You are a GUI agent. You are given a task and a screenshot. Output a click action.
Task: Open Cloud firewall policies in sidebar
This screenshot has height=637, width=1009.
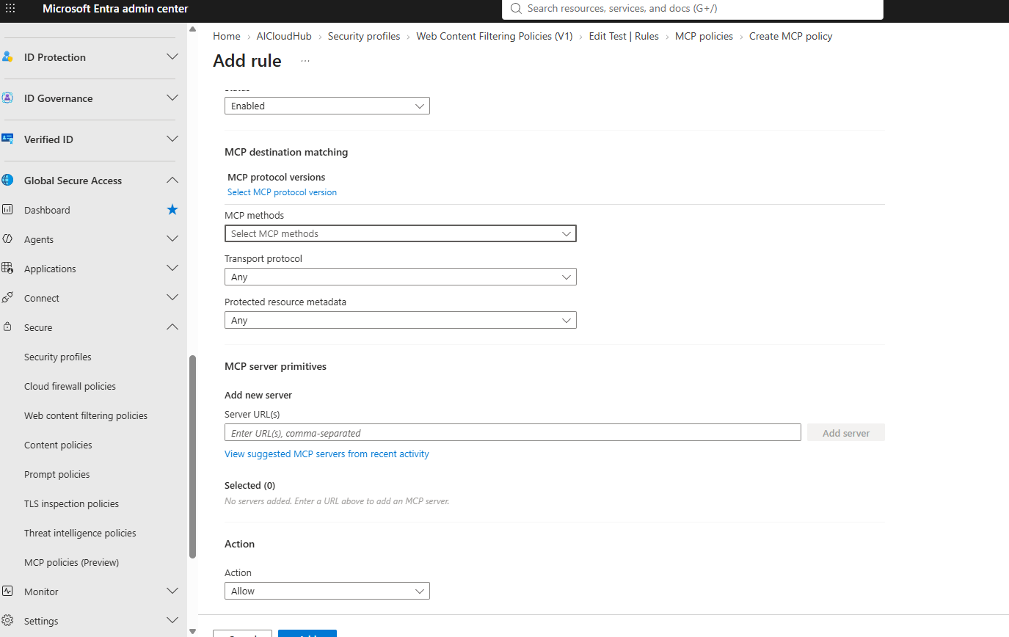(x=70, y=386)
